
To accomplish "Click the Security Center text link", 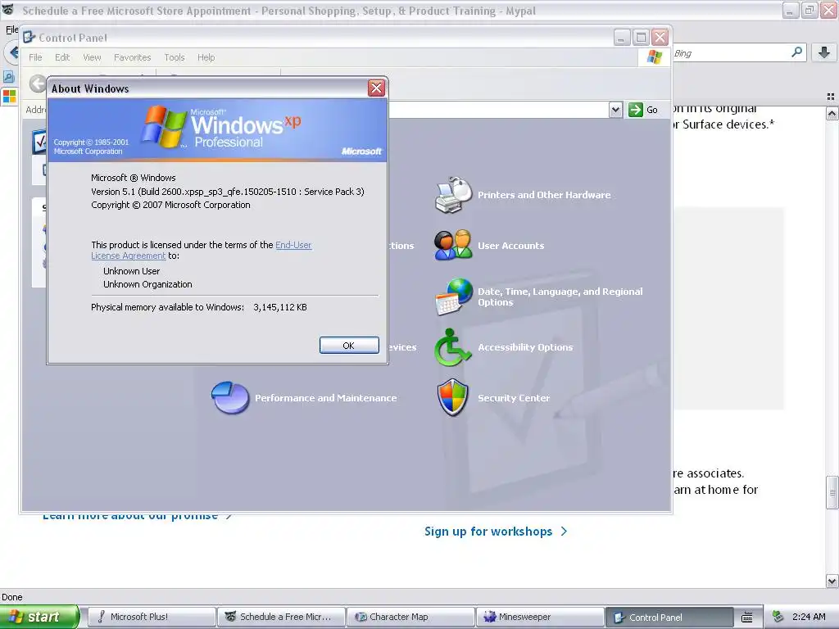I will pos(514,398).
